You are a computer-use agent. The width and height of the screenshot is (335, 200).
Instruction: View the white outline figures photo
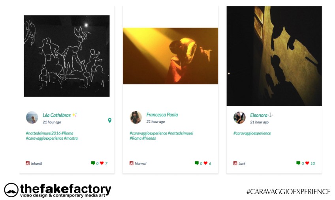coord(67,56)
